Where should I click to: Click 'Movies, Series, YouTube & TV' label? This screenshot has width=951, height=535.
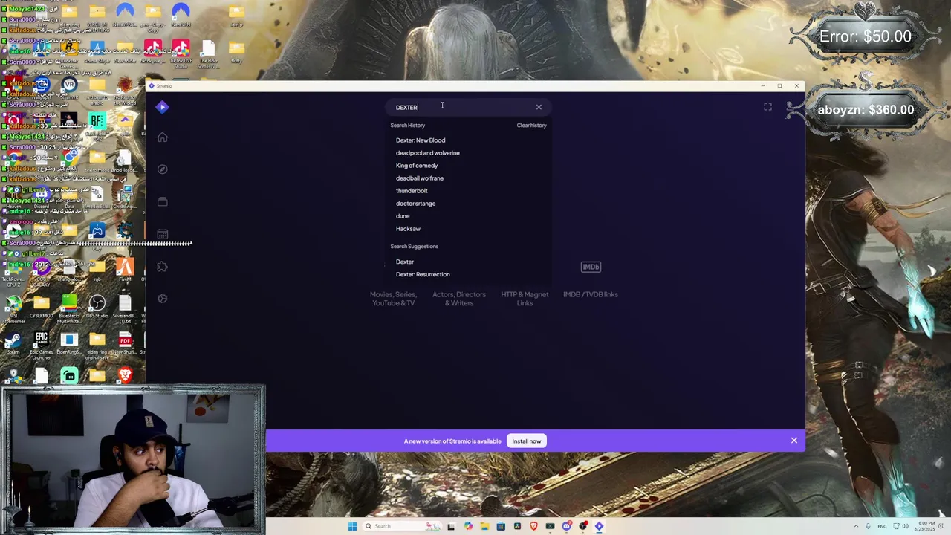click(x=393, y=299)
